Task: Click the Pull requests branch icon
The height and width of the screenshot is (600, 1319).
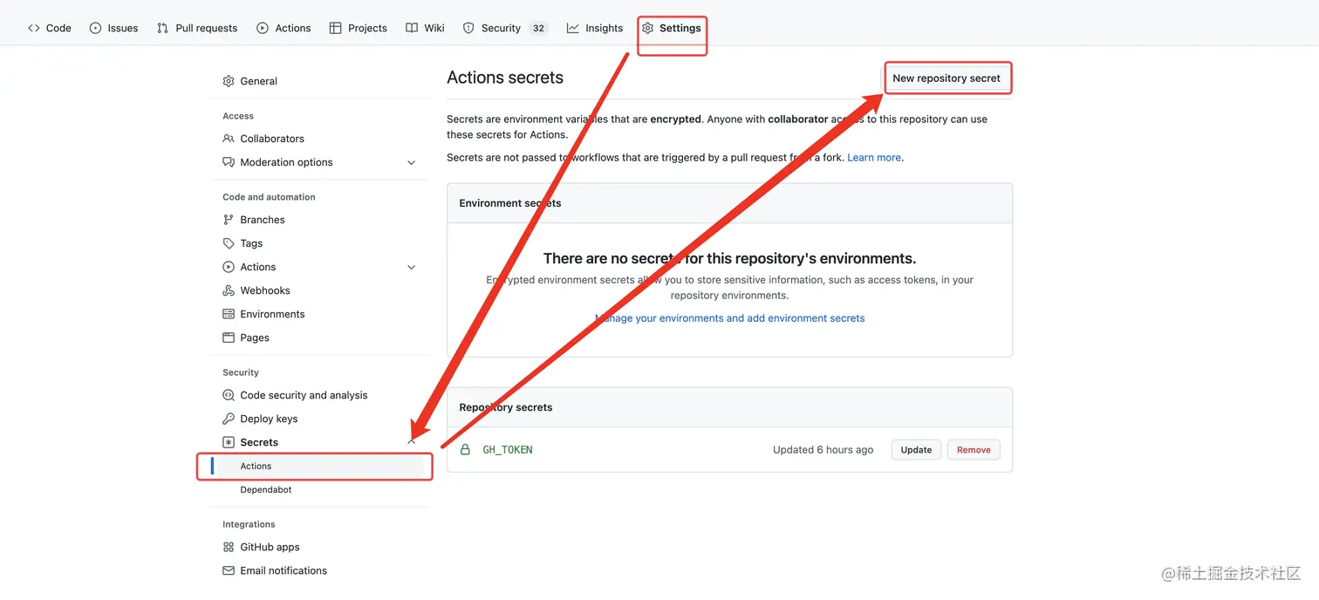Action: (x=162, y=28)
